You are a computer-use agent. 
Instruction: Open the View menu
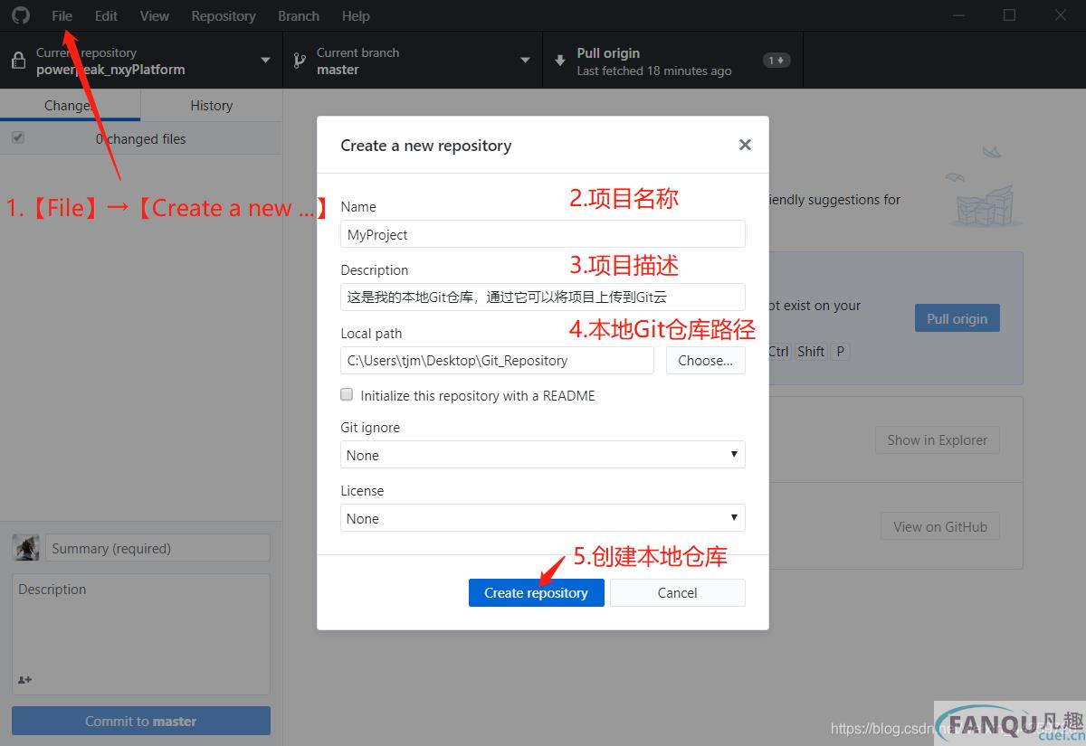(155, 15)
